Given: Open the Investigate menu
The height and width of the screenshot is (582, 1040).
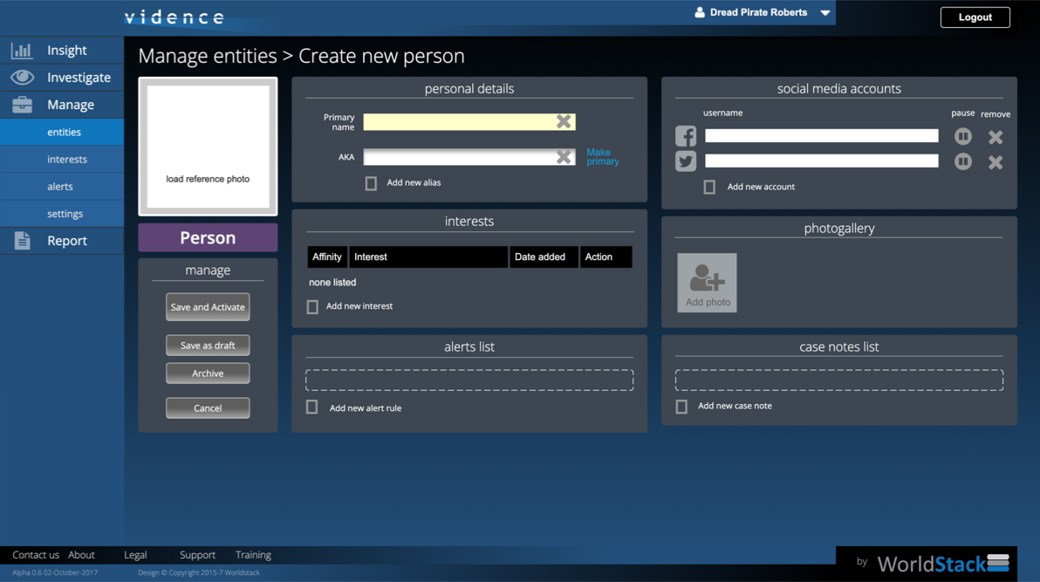Looking at the screenshot, I should click(62, 77).
